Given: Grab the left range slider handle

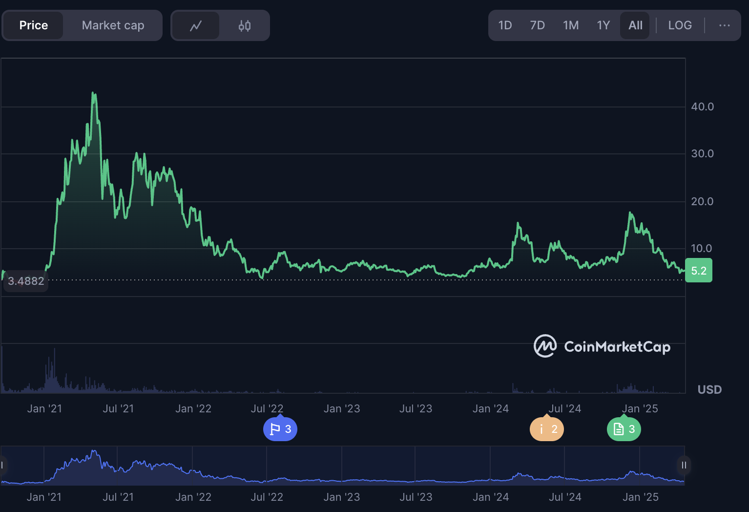Looking at the screenshot, I should (2, 465).
